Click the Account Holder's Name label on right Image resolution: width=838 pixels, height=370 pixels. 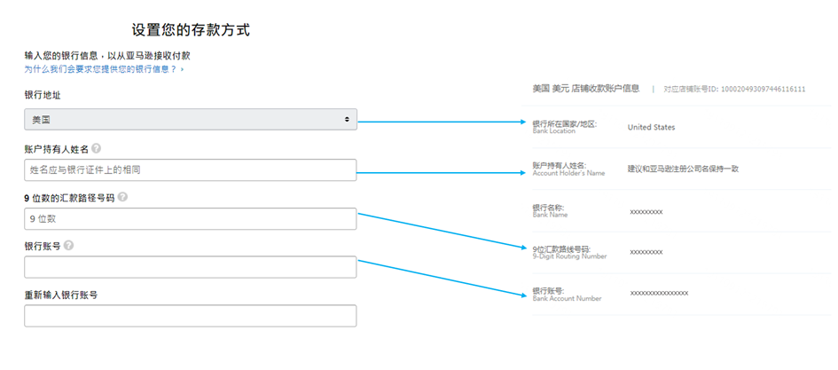tap(568, 173)
